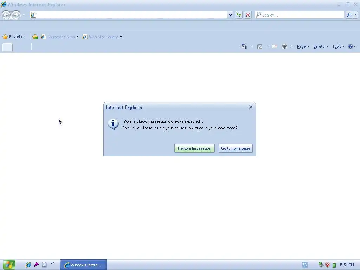Click the 5:54 PM clock
Image resolution: width=360 pixels, height=270 pixels.
(x=347, y=265)
